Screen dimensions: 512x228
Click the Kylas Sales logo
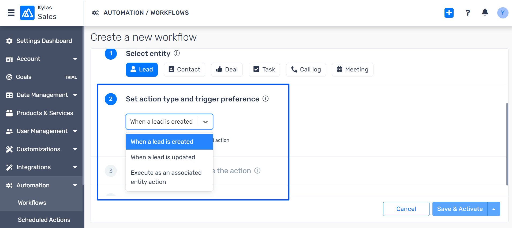click(27, 13)
